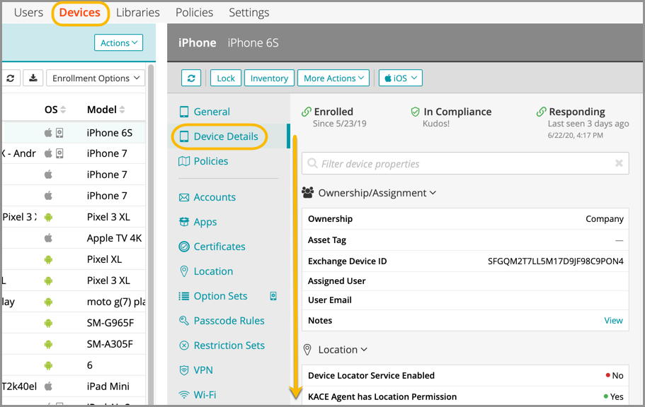Click the View link for Notes
Image resolution: width=645 pixels, height=407 pixels.
[613, 320]
